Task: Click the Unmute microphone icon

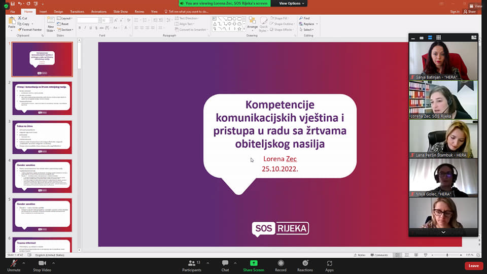Action: pyautogui.click(x=14, y=263)
